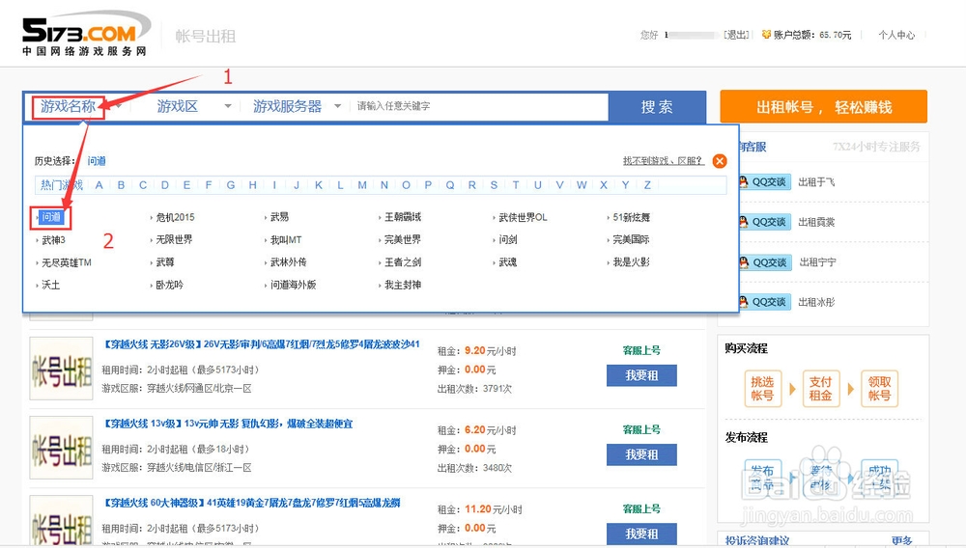Select letter W in alphabet index

[582, 185]
